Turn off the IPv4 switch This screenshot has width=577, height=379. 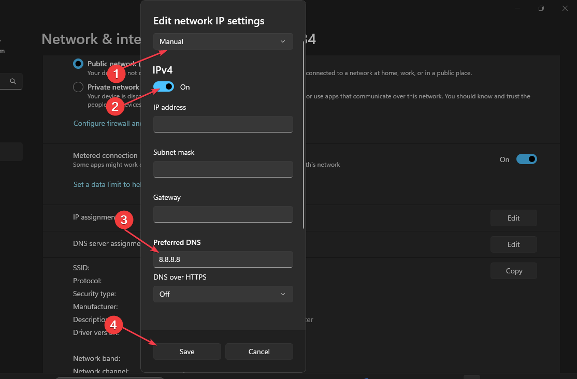point(164,87)
